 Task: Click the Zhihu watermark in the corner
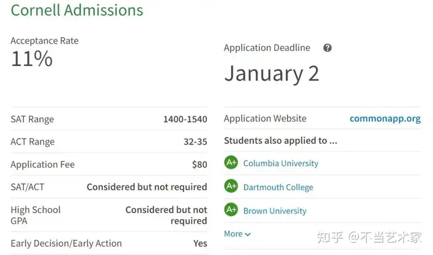tap(369, 238)
